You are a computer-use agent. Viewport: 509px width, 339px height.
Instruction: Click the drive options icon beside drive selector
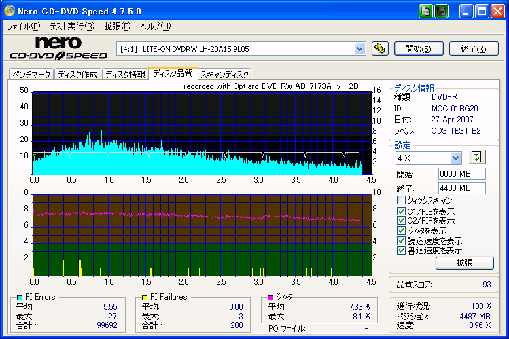[x=380, y=49]
